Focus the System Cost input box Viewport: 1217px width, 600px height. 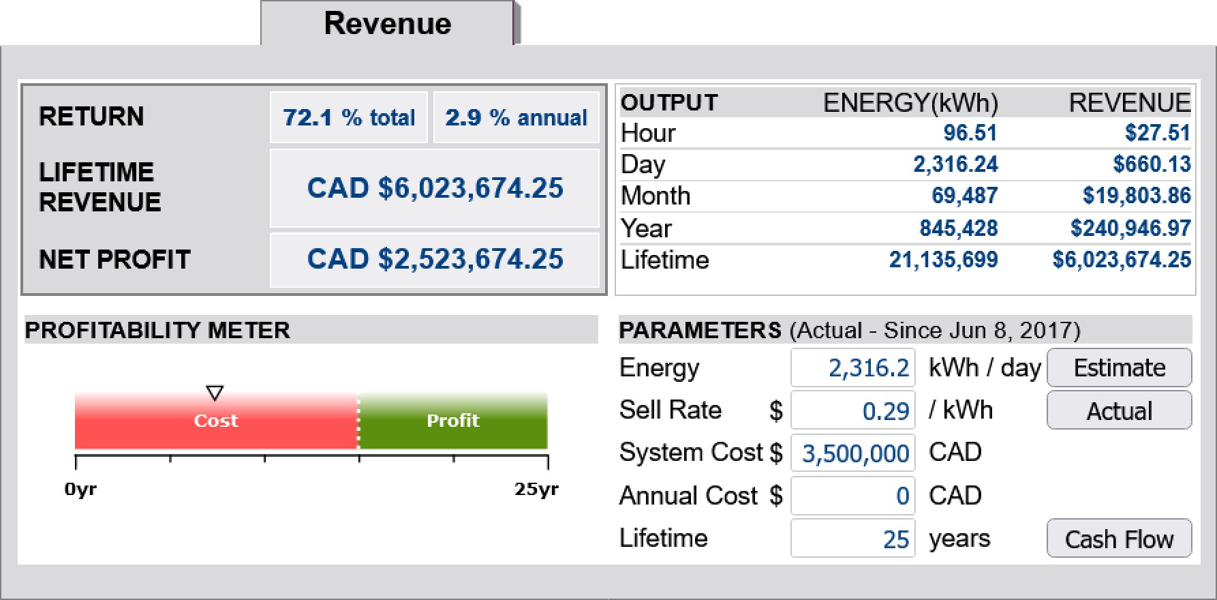pyautogui.click(x=853, y=453)
